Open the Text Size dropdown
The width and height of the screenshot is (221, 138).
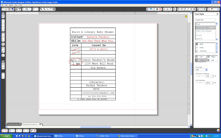(206, 70)
